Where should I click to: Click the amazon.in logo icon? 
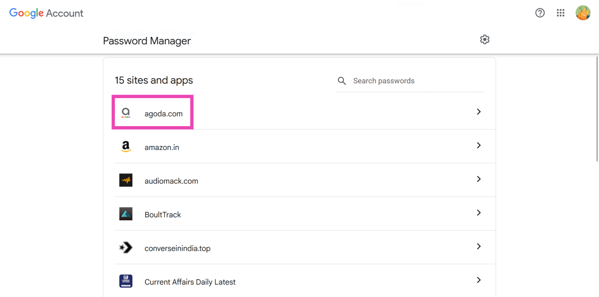(126, 147)
